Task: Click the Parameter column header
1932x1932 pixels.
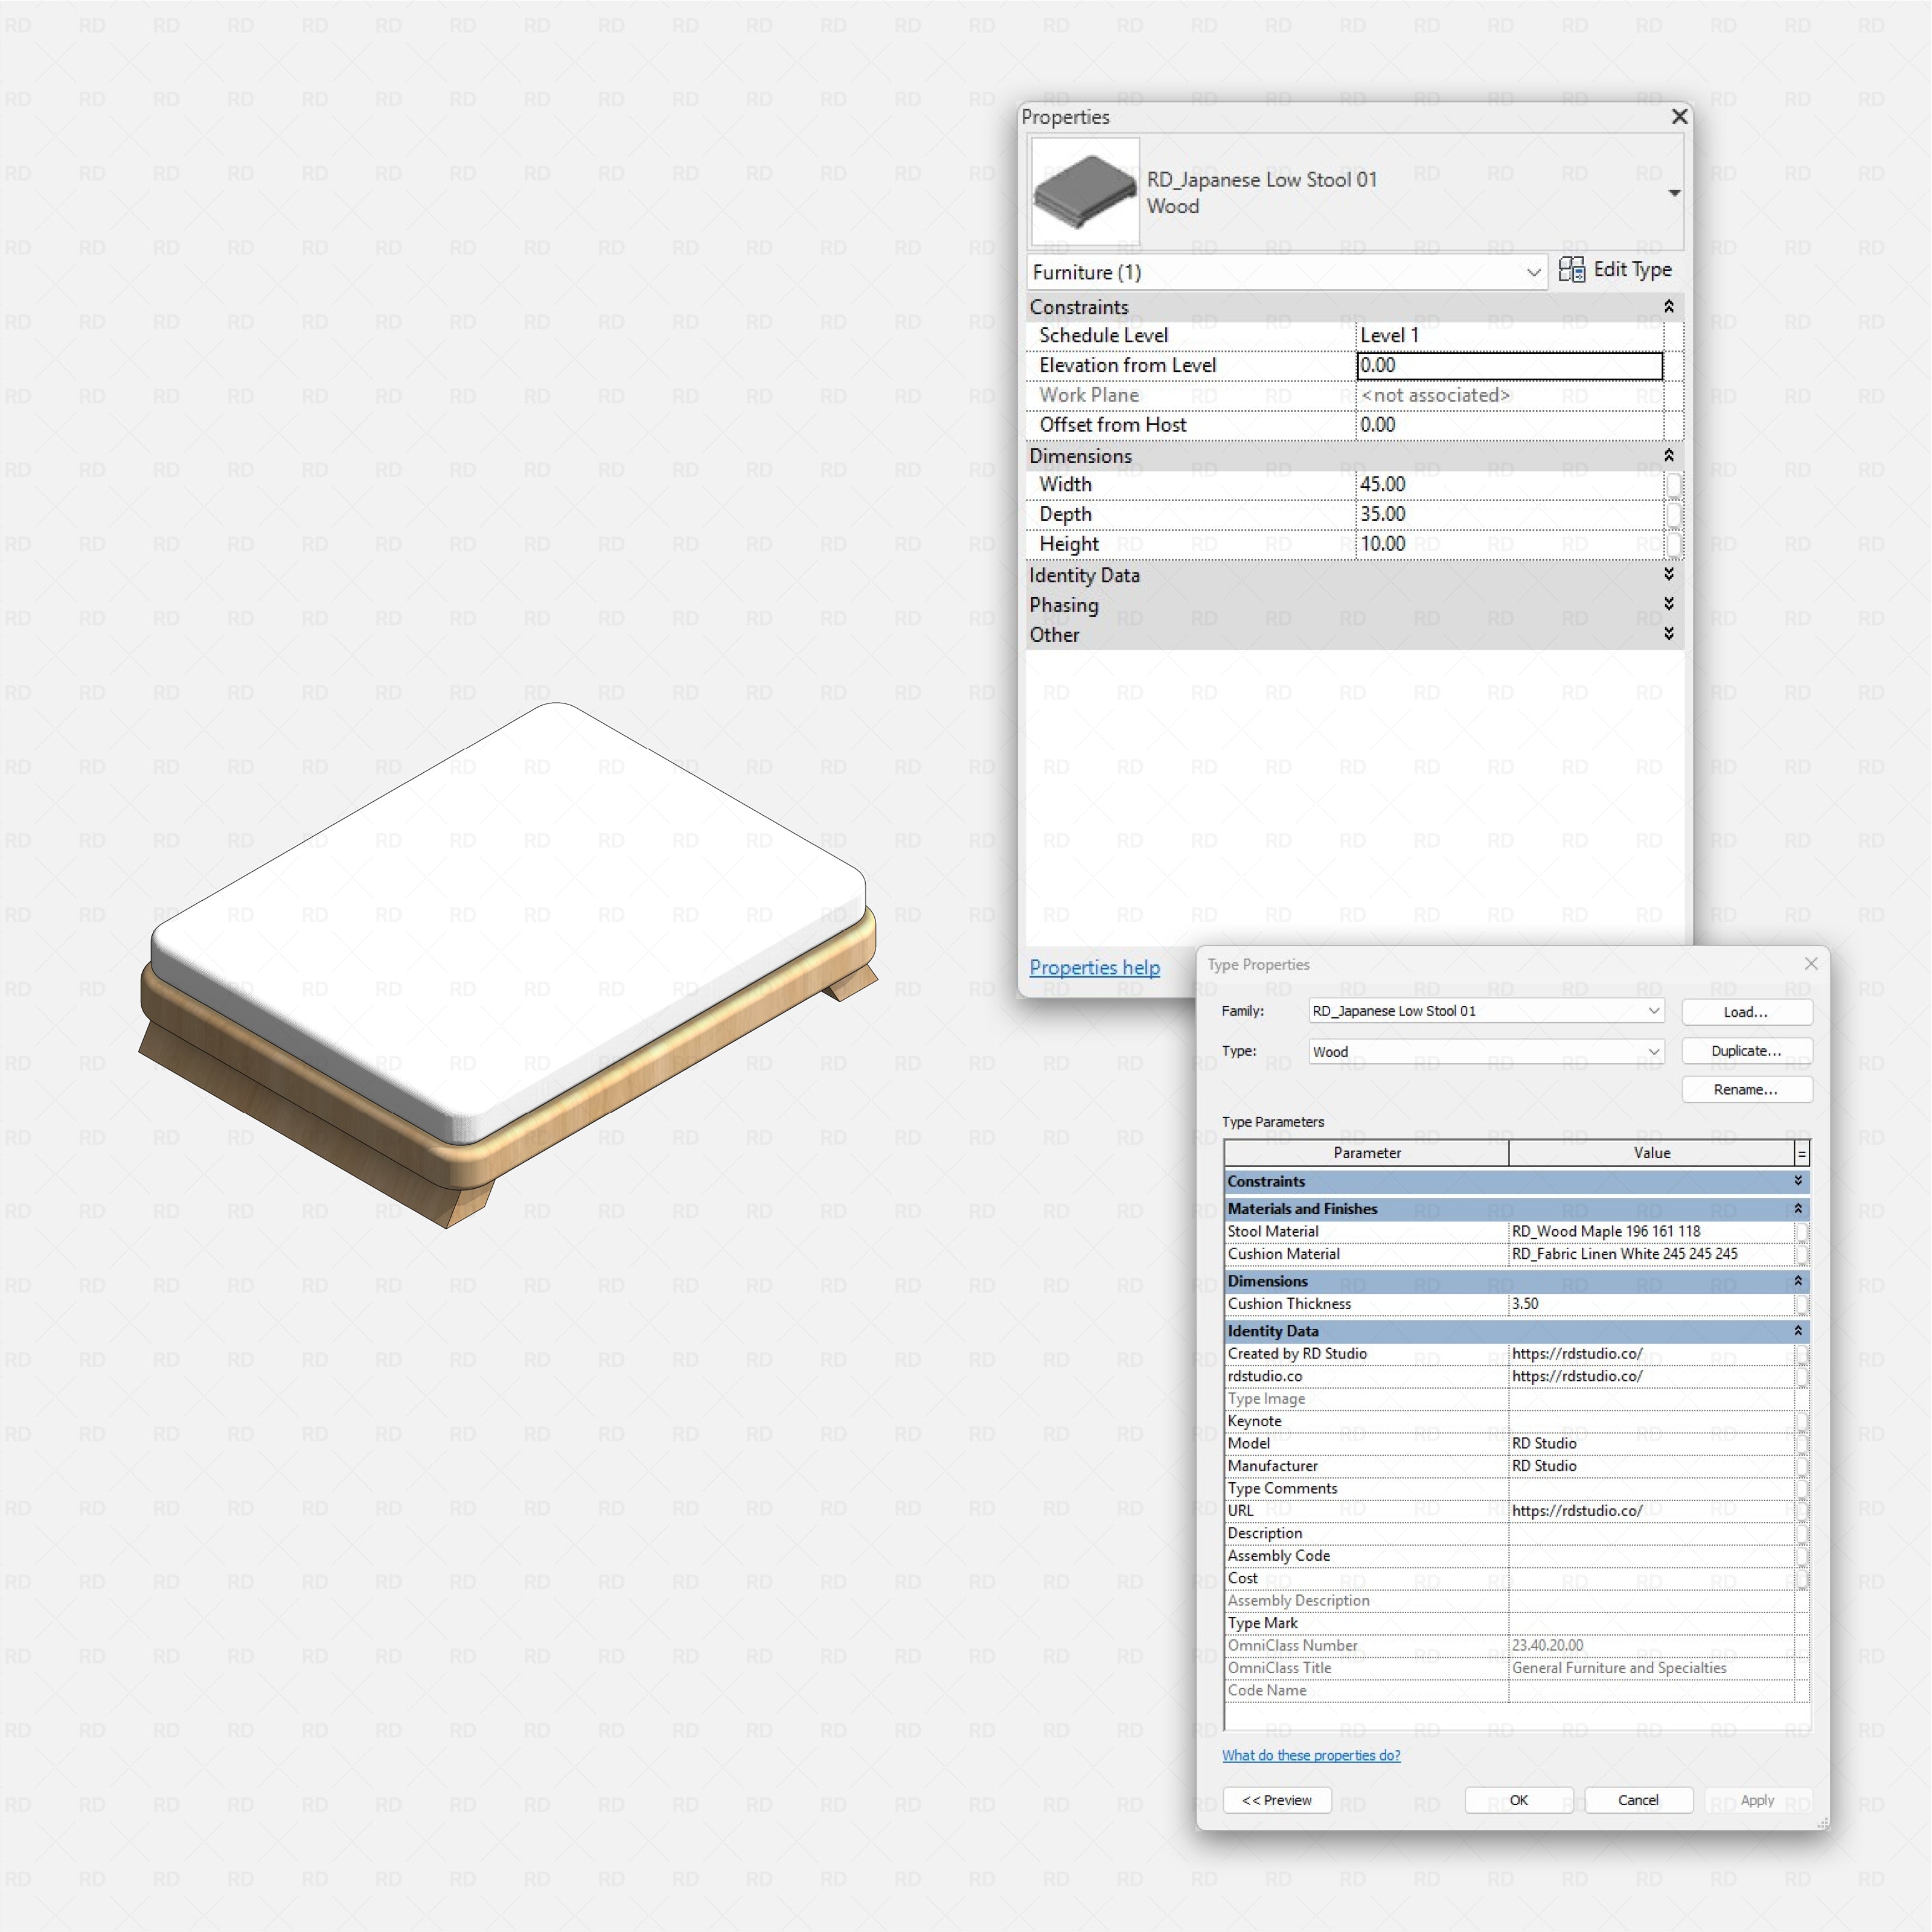Action: click(x=1367, y=1153)
